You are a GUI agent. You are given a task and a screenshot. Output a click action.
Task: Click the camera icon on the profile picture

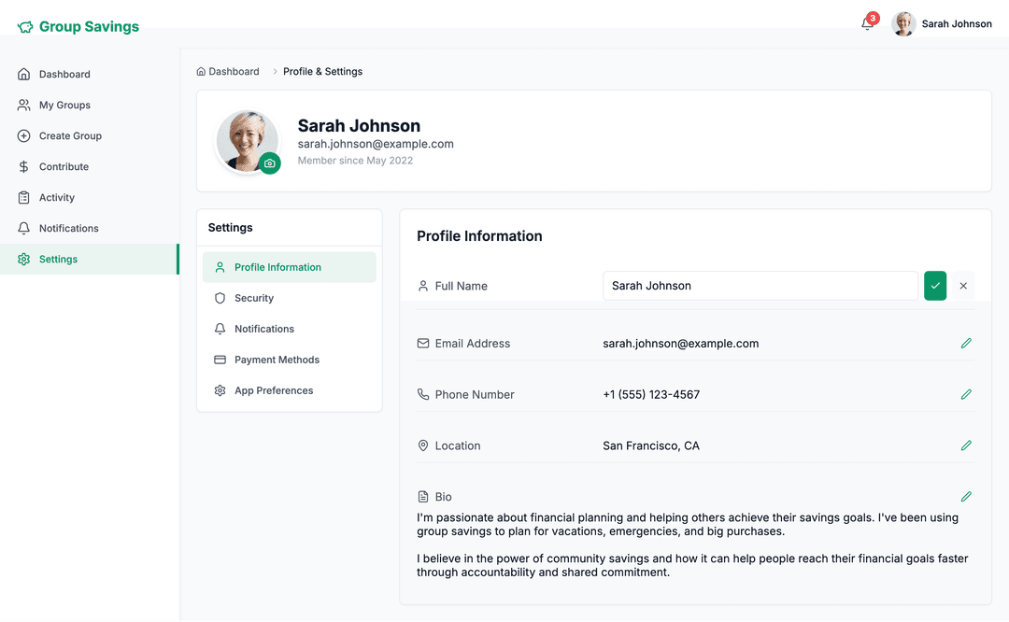[x=270, y=163]
